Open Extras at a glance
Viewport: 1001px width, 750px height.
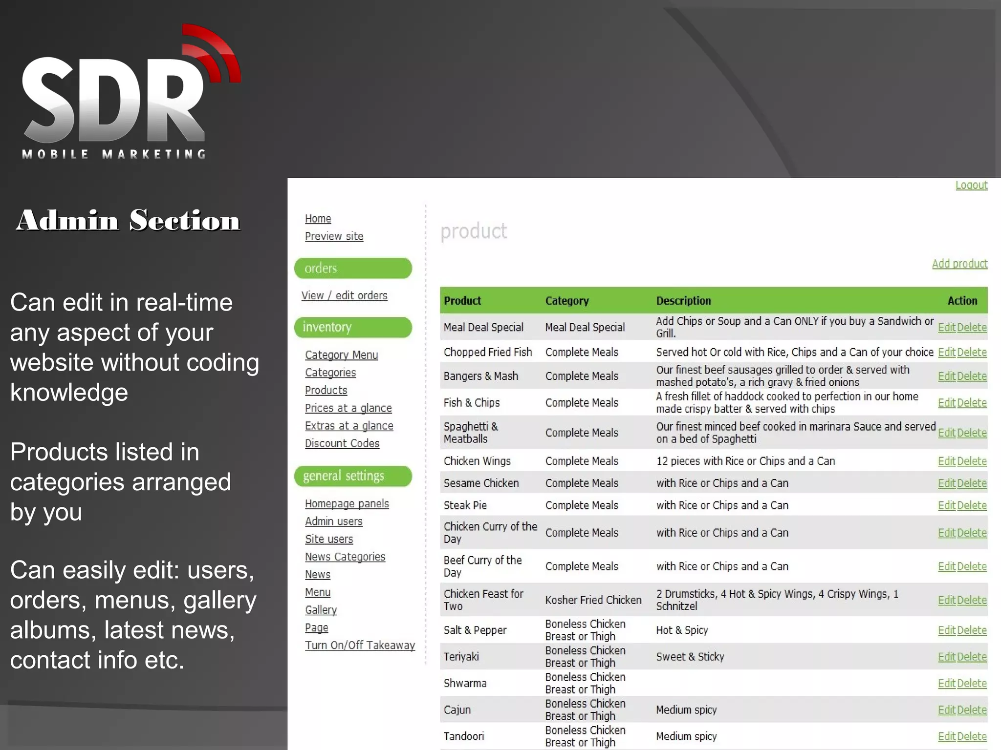348,426
